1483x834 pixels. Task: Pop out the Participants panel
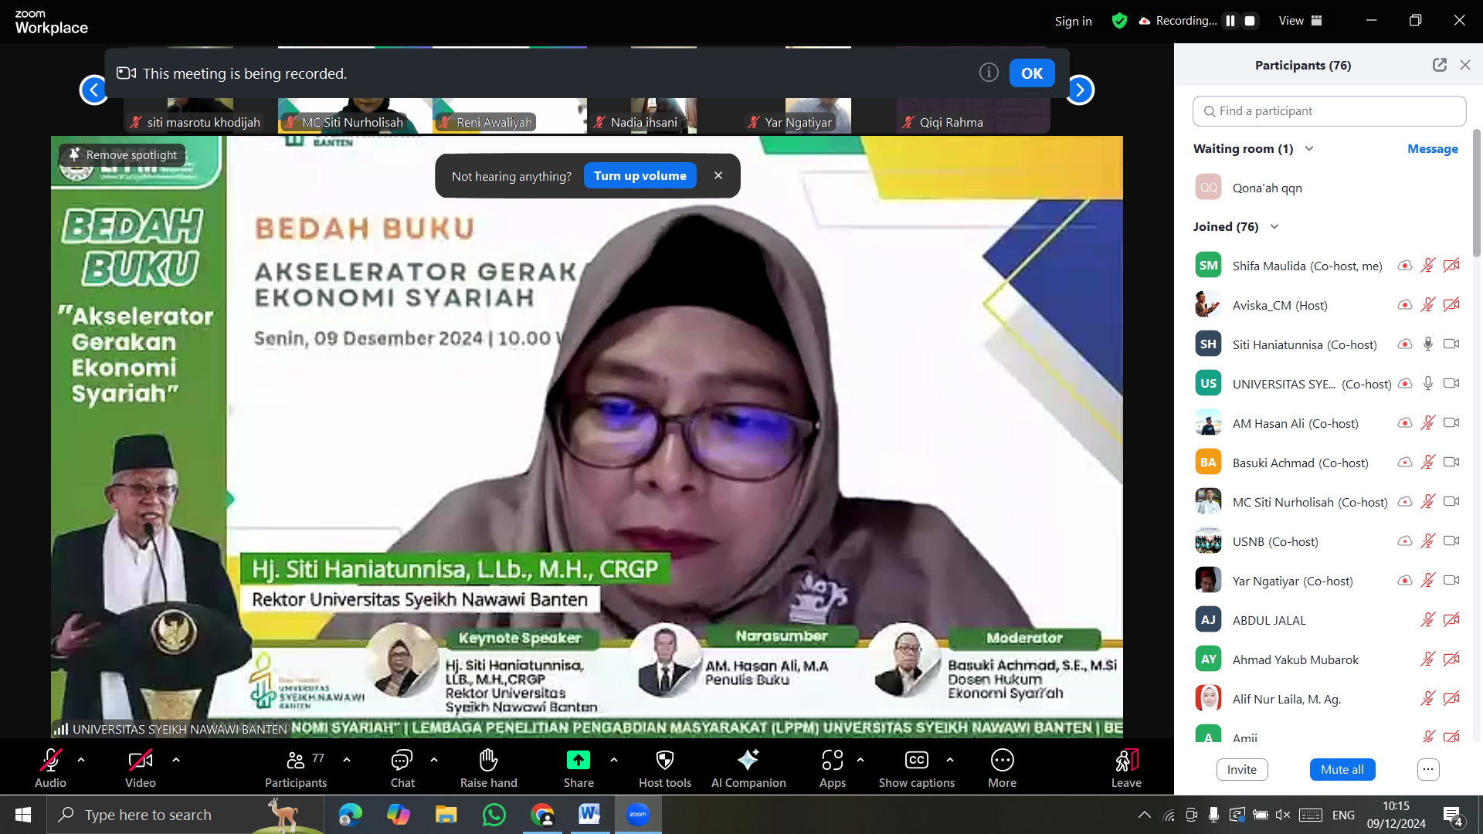click(1439, 65)
